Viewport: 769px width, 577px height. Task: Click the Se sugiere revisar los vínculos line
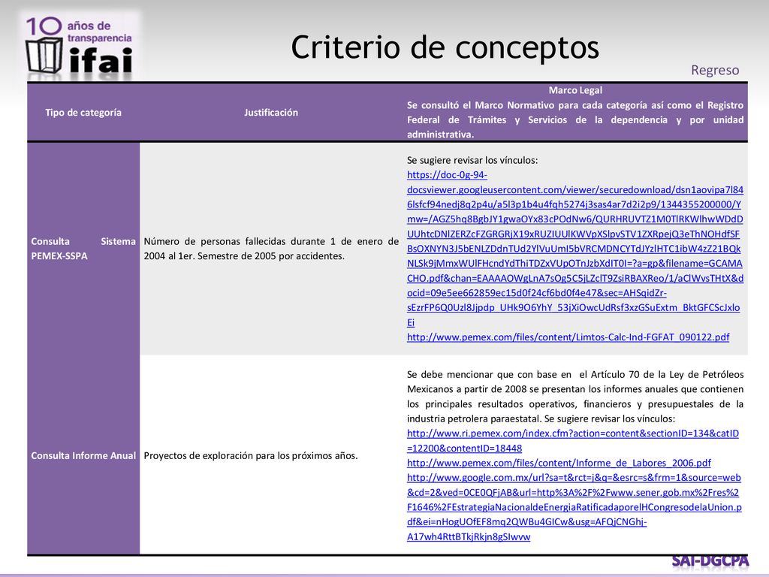click(x=472, y=160)
